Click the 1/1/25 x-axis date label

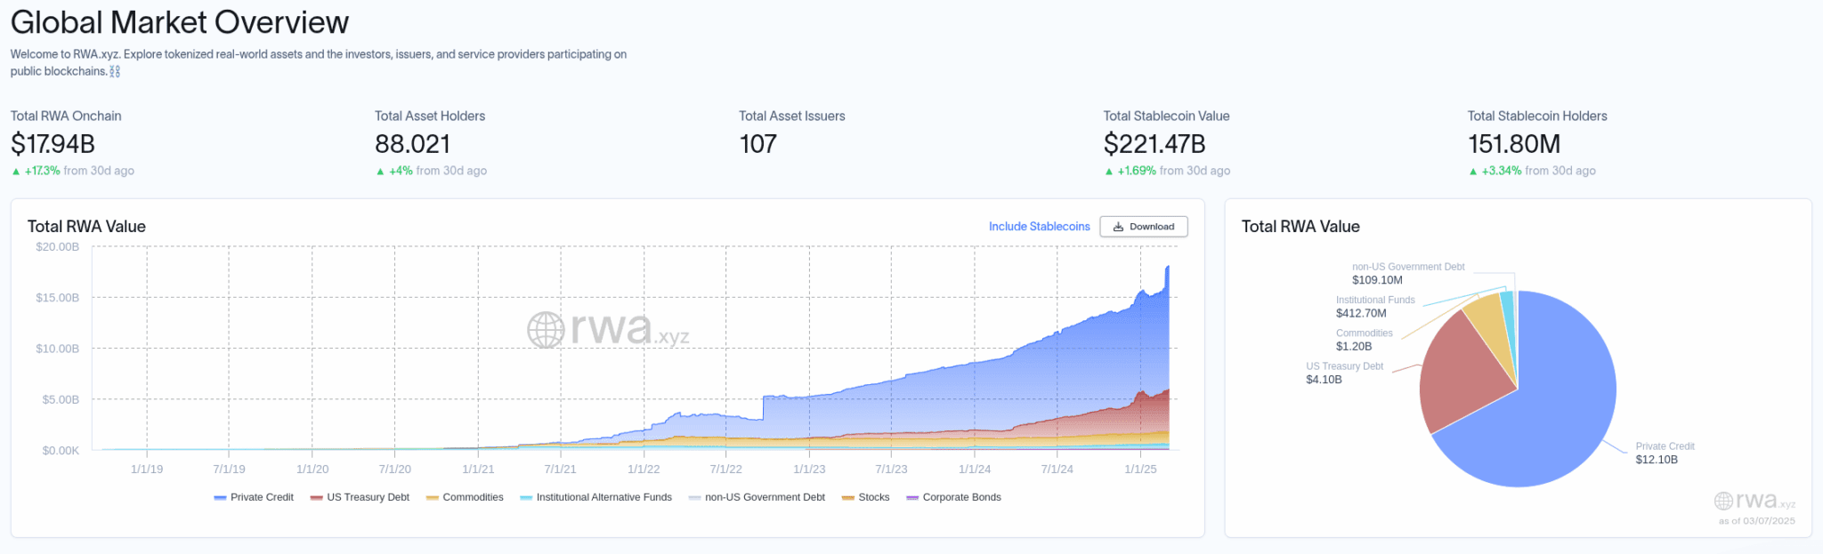click(1140, 470)
